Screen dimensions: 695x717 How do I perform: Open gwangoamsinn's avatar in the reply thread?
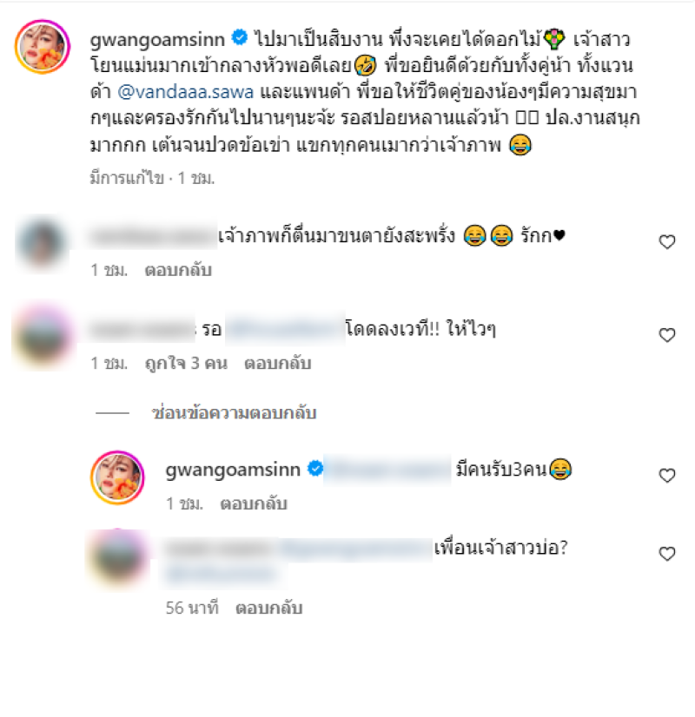[x=117, y=477]
